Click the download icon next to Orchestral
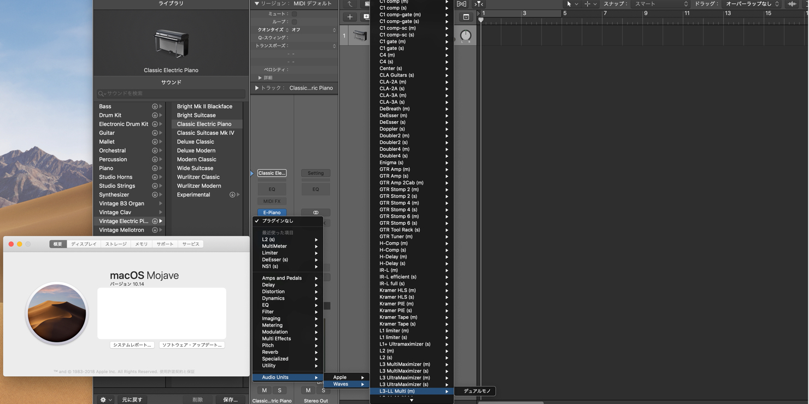The height and width of the screenshot is (404, 809). click(x=155, y=151)
